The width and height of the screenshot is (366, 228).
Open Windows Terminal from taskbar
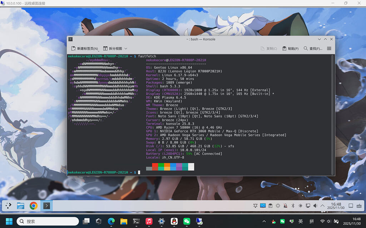point(136,221)
